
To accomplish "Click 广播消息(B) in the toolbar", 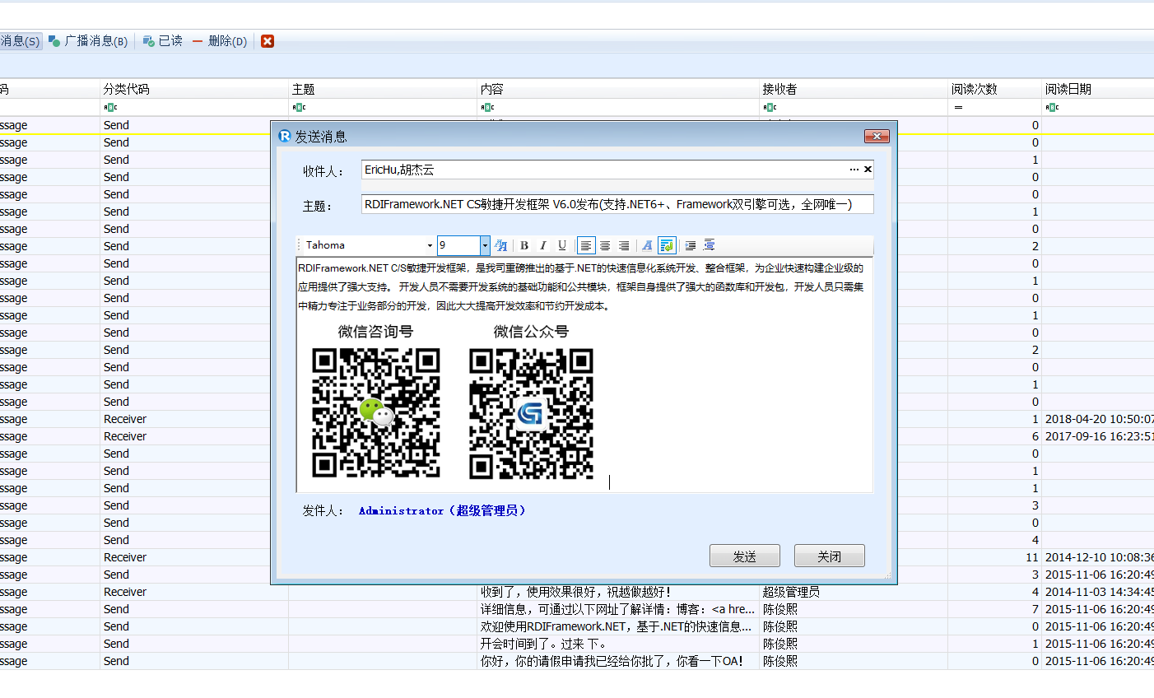I will (88, 41).
